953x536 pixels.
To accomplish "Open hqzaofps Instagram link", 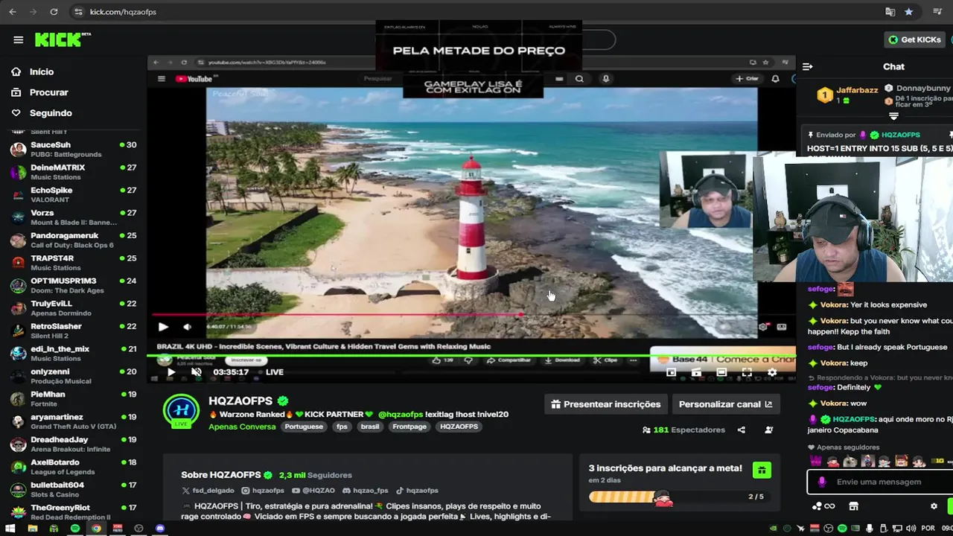I will click(x=263, y=491).
